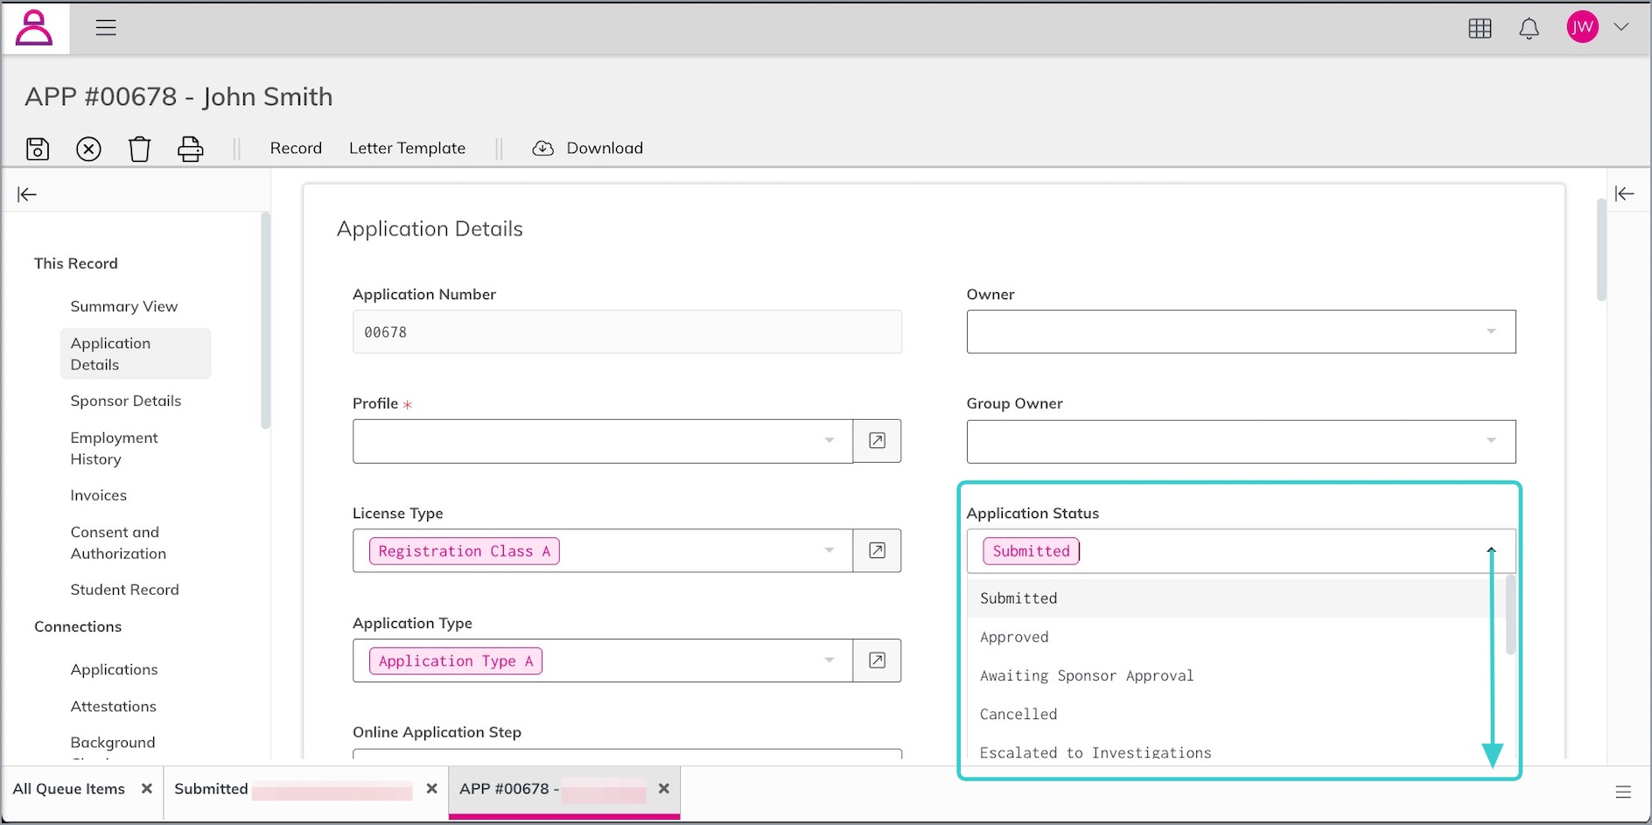The width and height of the screenshot is (1652, 825).
Task: Expand the user account chevron
Action: [x=1621, y=27]
